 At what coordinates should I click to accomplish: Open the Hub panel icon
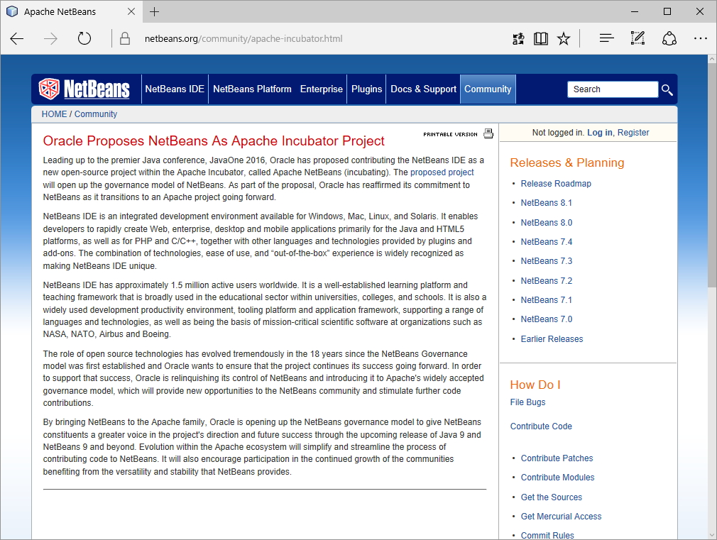606,38
